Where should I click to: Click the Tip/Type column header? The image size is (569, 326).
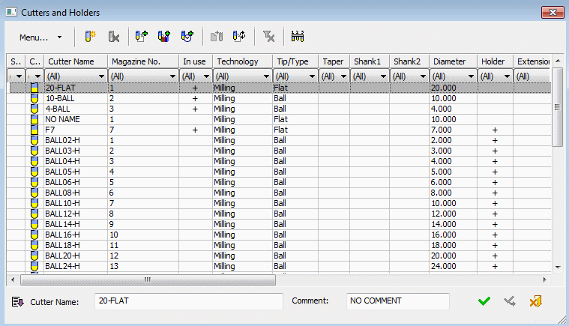pyautogui.click(x=295, y=61)
